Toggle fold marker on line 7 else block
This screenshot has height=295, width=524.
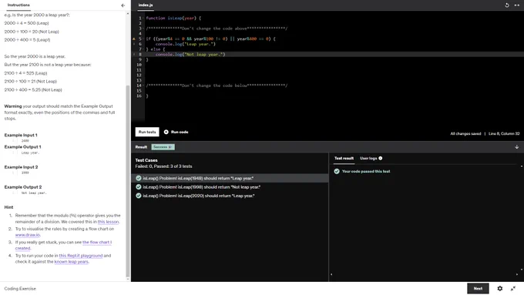click(143, 49)
